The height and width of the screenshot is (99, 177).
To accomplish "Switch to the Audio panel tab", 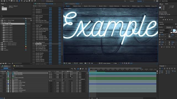I will [166, 4].
